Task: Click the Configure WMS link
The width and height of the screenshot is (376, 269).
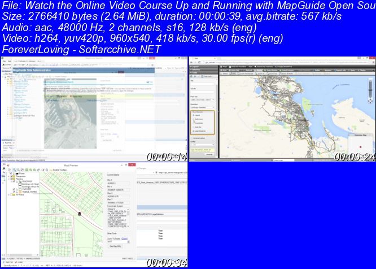Action: pos(20,110)
